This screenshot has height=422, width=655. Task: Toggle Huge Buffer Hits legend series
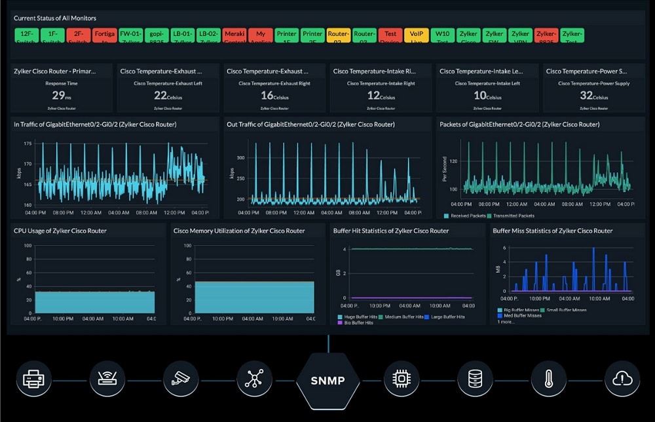[x=358, y=317]
